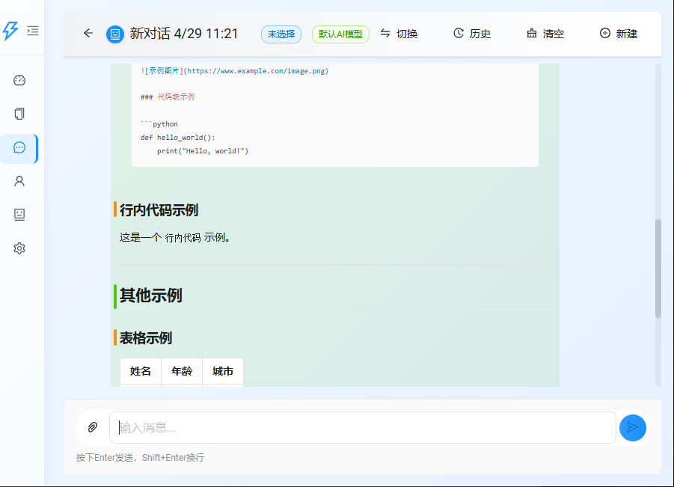
Task: Click the blue conversation avatar icon
Action: pos(115,34)
